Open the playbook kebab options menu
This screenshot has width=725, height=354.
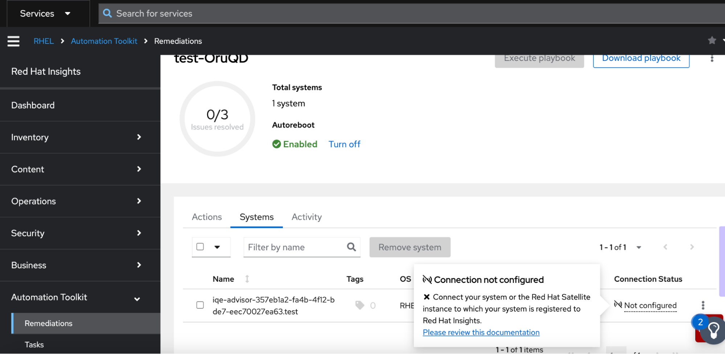click(712, 58)
